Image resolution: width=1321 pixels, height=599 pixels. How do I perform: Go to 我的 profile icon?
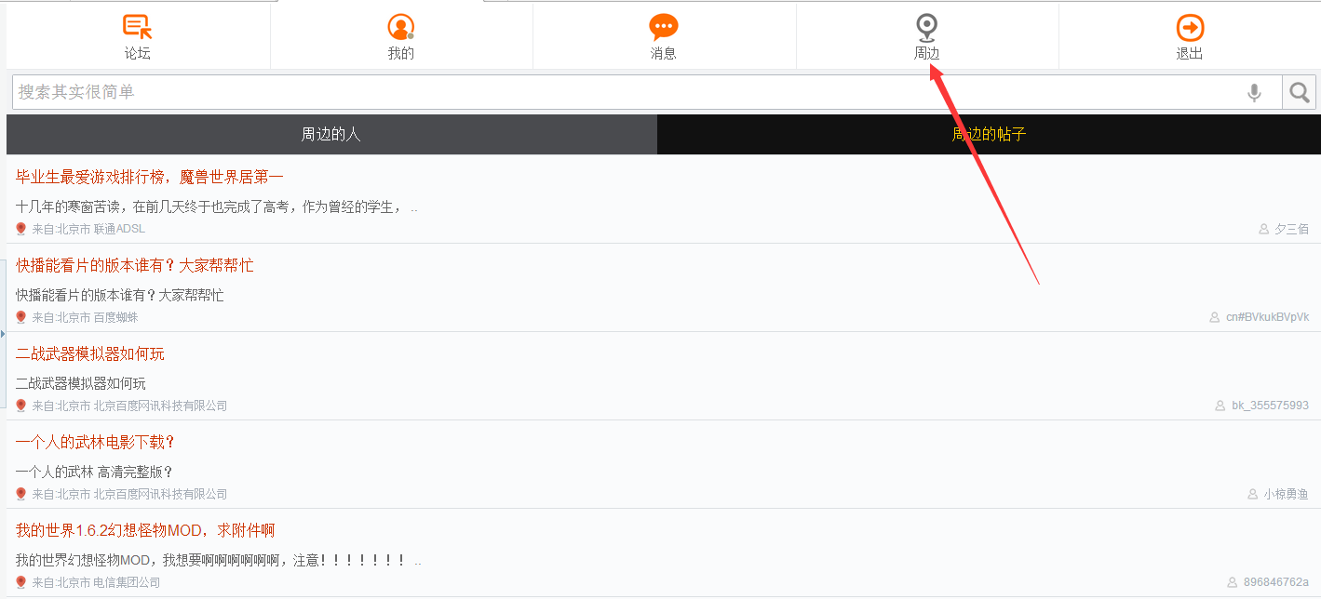click(x=401, y=27)
